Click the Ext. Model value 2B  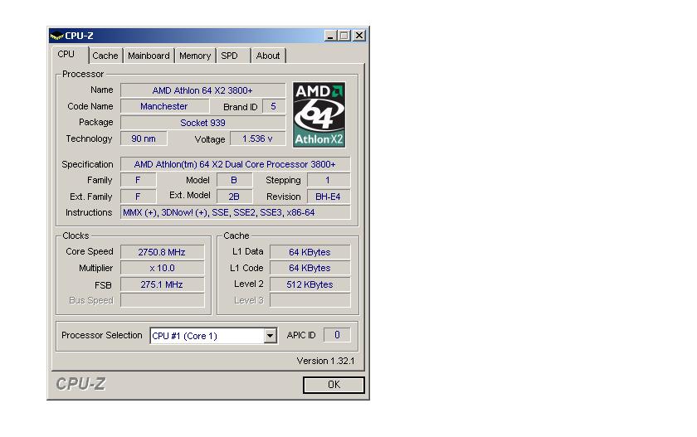coord(234,197)
